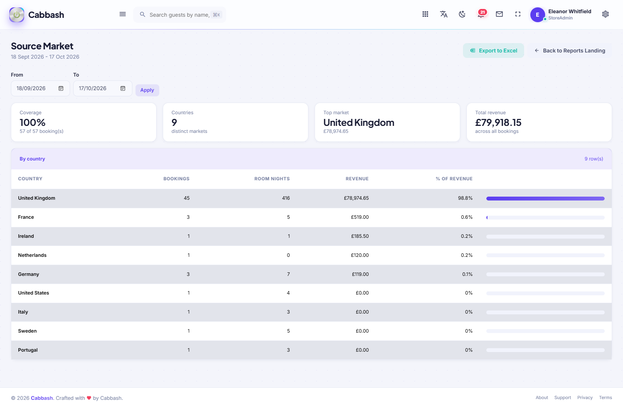Click the To date field 17/10/2026
The image size is (623, 408).
point(103,89)
